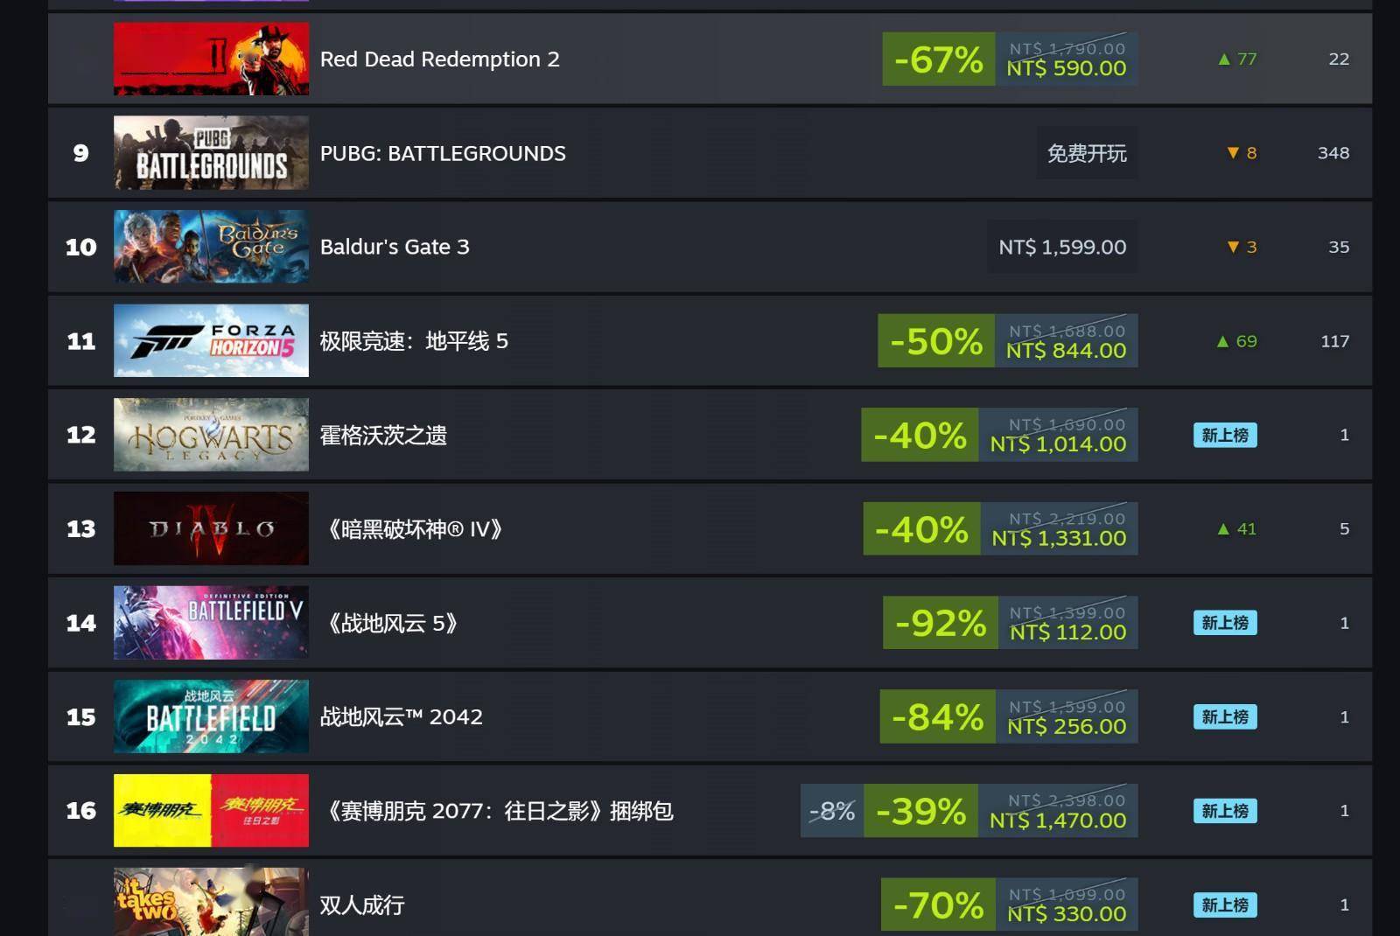1400x936 pixels.
Task: Select the -8% bundle discount badge
Action: point(832,811)
